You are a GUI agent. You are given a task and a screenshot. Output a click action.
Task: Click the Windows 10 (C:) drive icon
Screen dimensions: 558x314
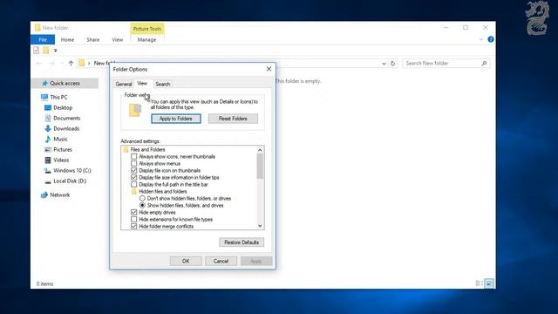(x=48, y=171)
